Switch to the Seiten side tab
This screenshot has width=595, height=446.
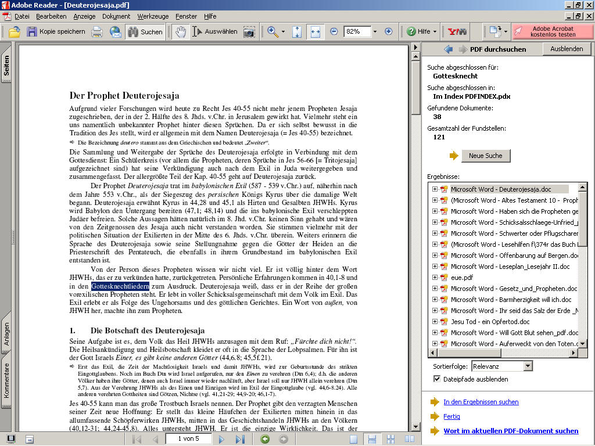click(6, 65)
